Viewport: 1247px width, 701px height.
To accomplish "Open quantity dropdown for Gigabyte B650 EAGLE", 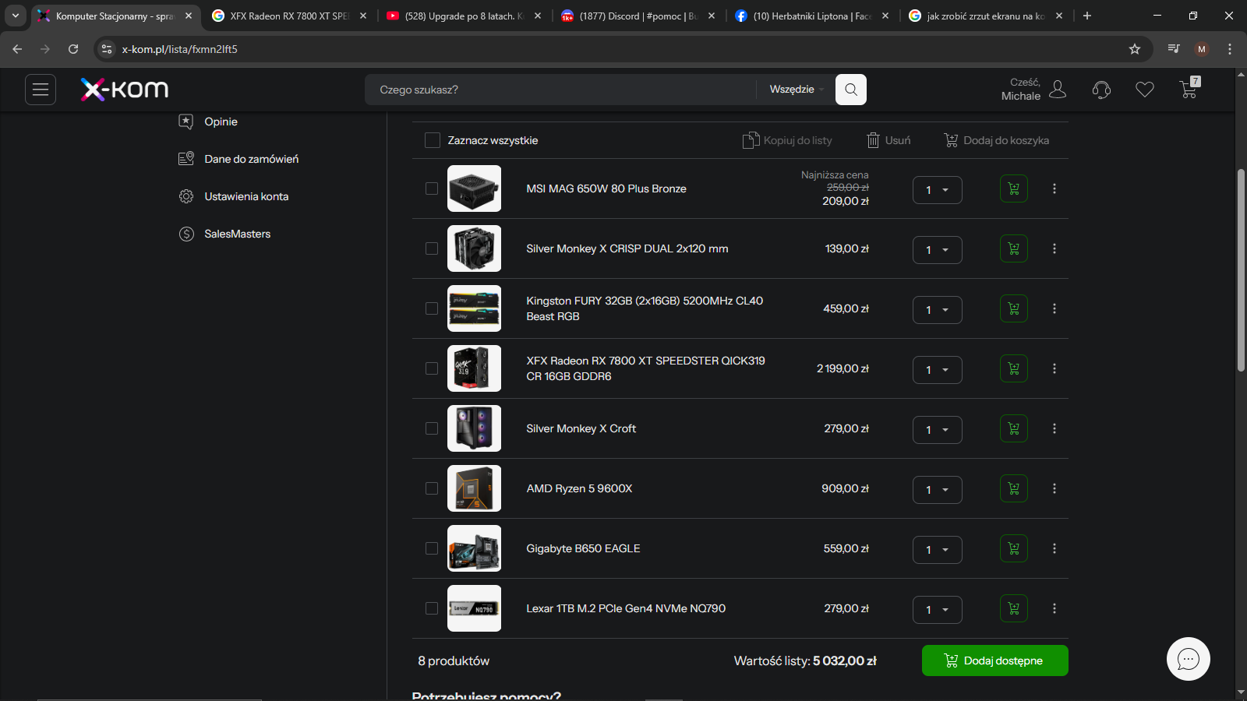I will [938, 550].
